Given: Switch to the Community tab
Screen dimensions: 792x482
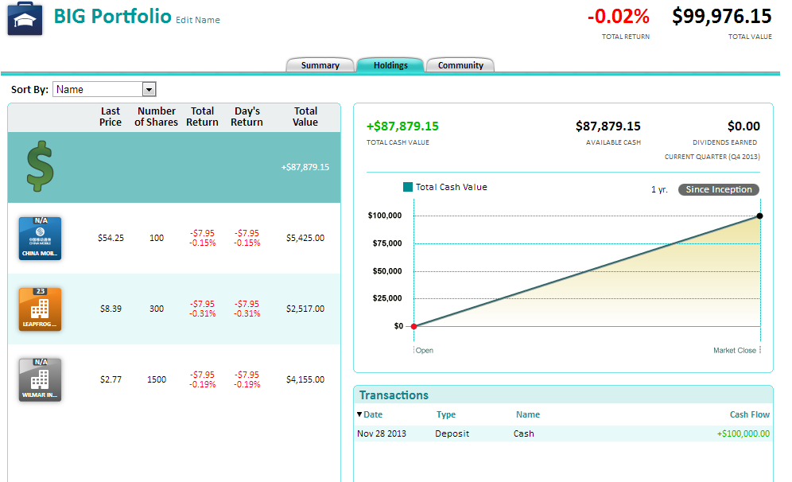Looking at the screenshot, I should pyautogui.click(x=460, y=65).
